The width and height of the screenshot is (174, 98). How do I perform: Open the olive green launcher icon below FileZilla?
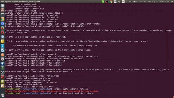point(2,81)
